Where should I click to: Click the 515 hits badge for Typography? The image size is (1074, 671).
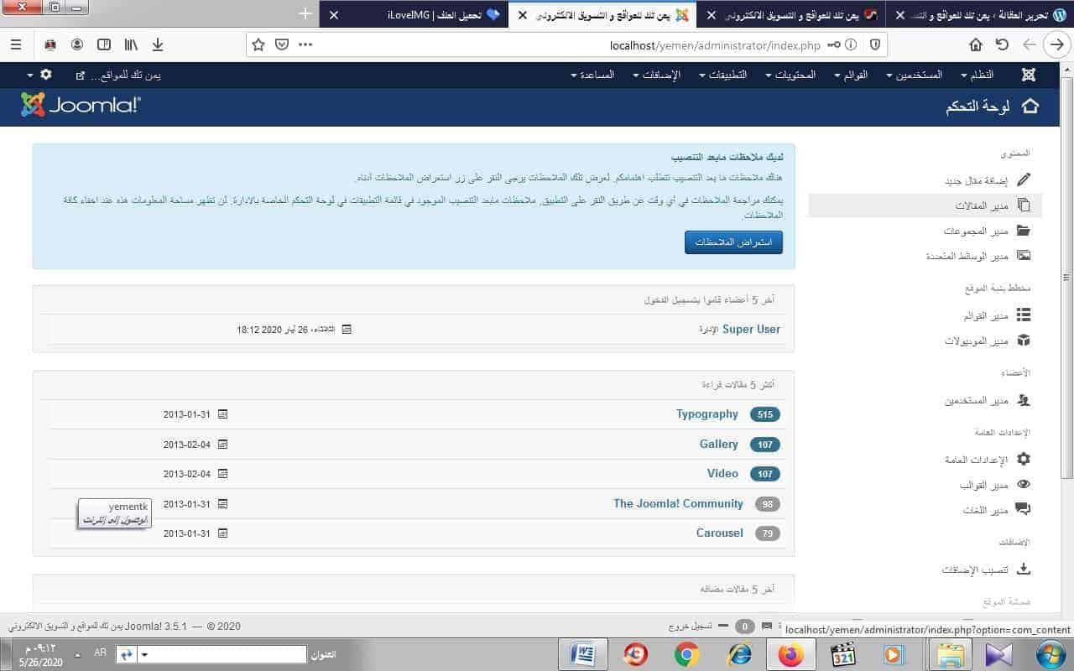point(764,414)
